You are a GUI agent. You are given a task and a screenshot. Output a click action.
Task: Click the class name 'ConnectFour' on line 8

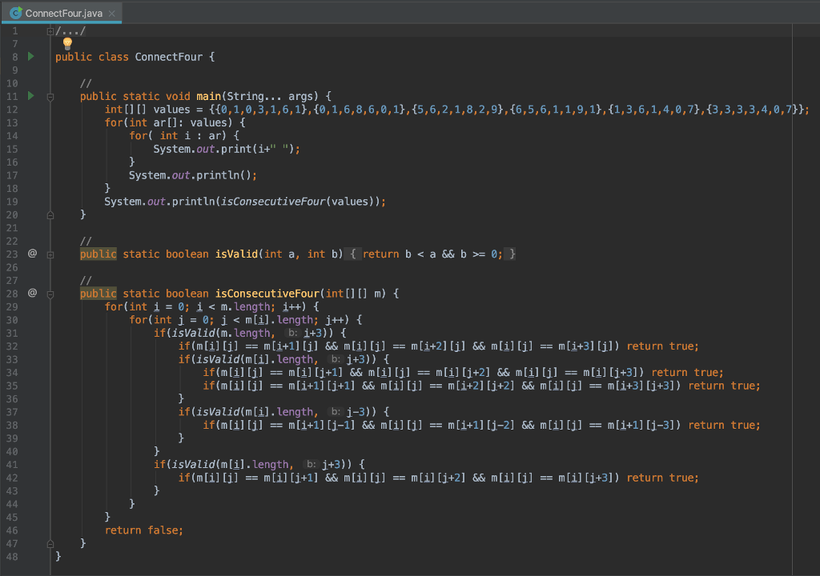(168, 57)
